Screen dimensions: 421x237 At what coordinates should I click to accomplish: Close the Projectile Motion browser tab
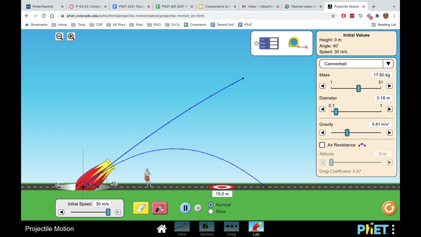coord(363,7)
